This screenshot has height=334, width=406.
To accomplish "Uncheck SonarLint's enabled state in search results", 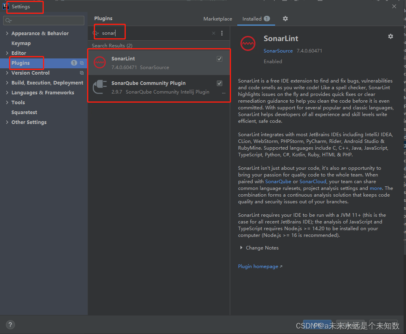I will [x=220, y=58].
